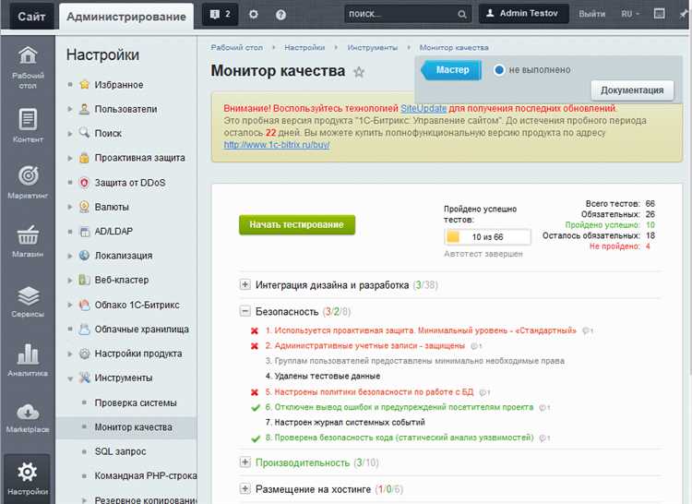Open Проверка системы menu item
The height and width of the screenshot is (504, 692).
[136, 403]
